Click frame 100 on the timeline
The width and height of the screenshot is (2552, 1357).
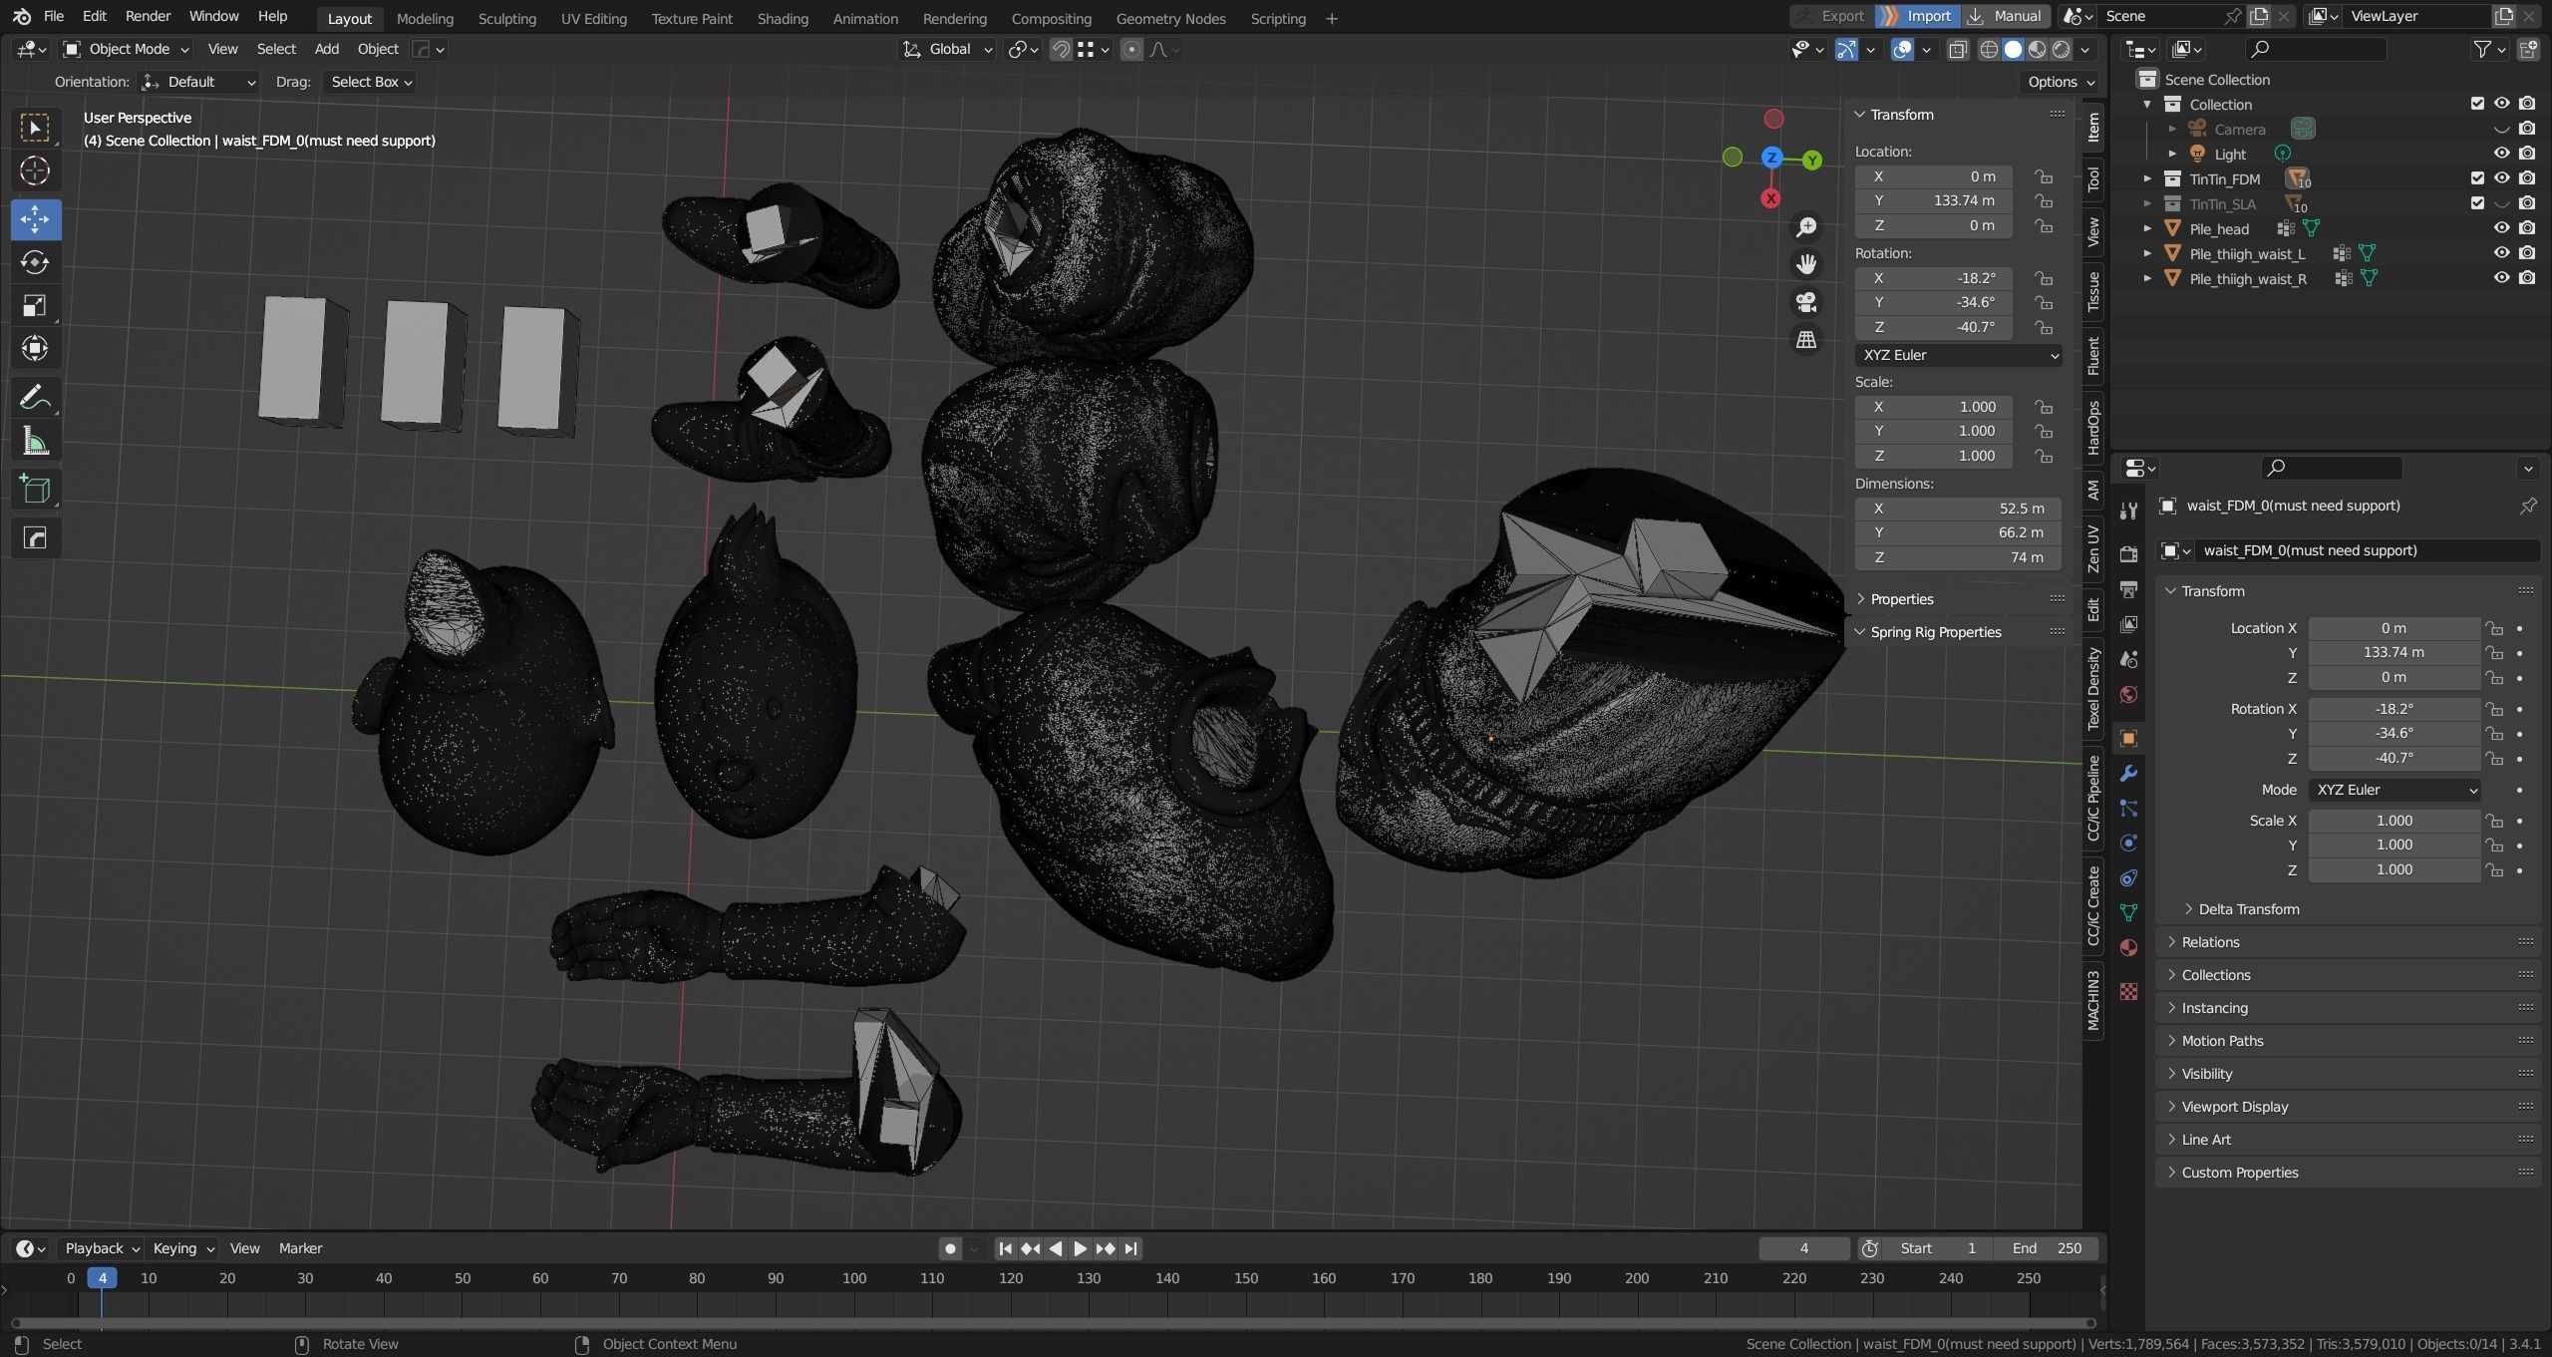[x=854, y=1278]
